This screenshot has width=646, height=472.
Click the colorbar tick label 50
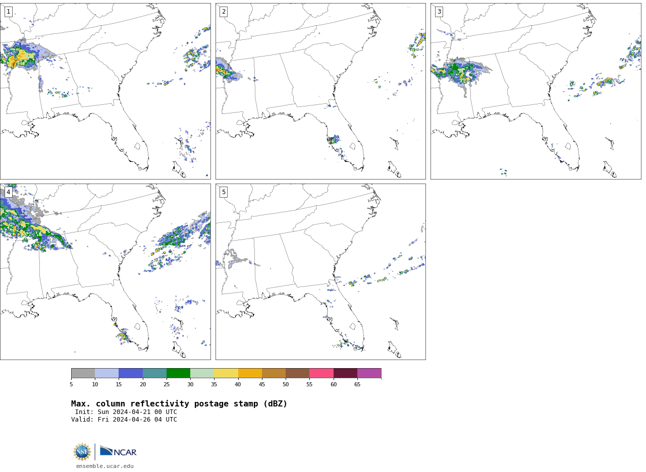pyautogui.click(x=286, y=385)
